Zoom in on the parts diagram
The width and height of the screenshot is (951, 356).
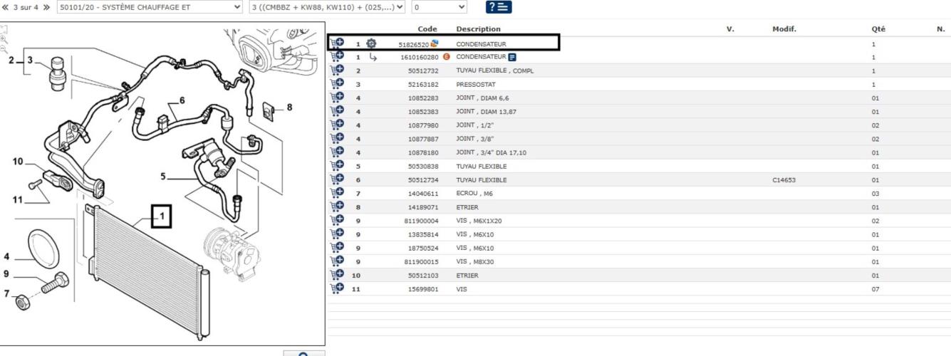(x=4, y=40)
